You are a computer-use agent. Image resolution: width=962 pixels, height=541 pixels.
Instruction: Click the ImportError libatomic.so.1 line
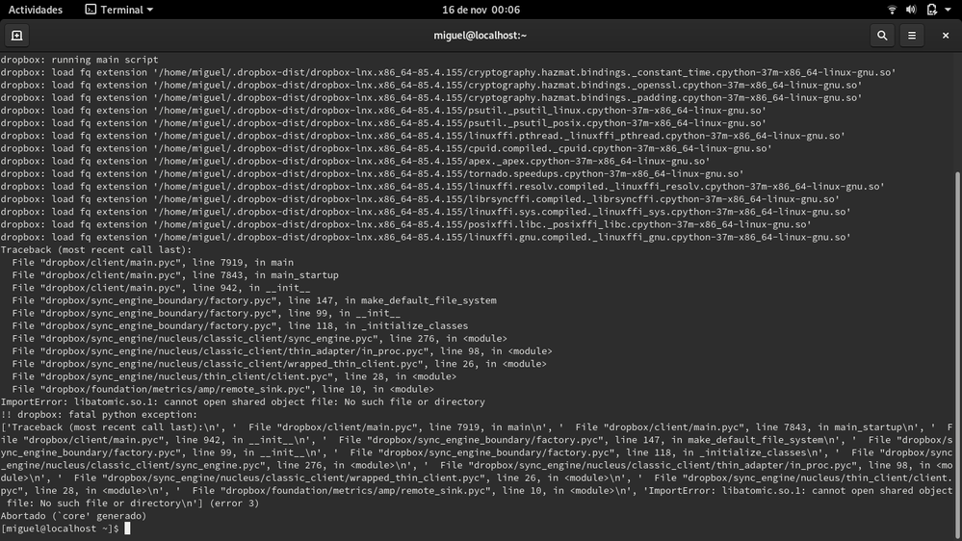243,401
